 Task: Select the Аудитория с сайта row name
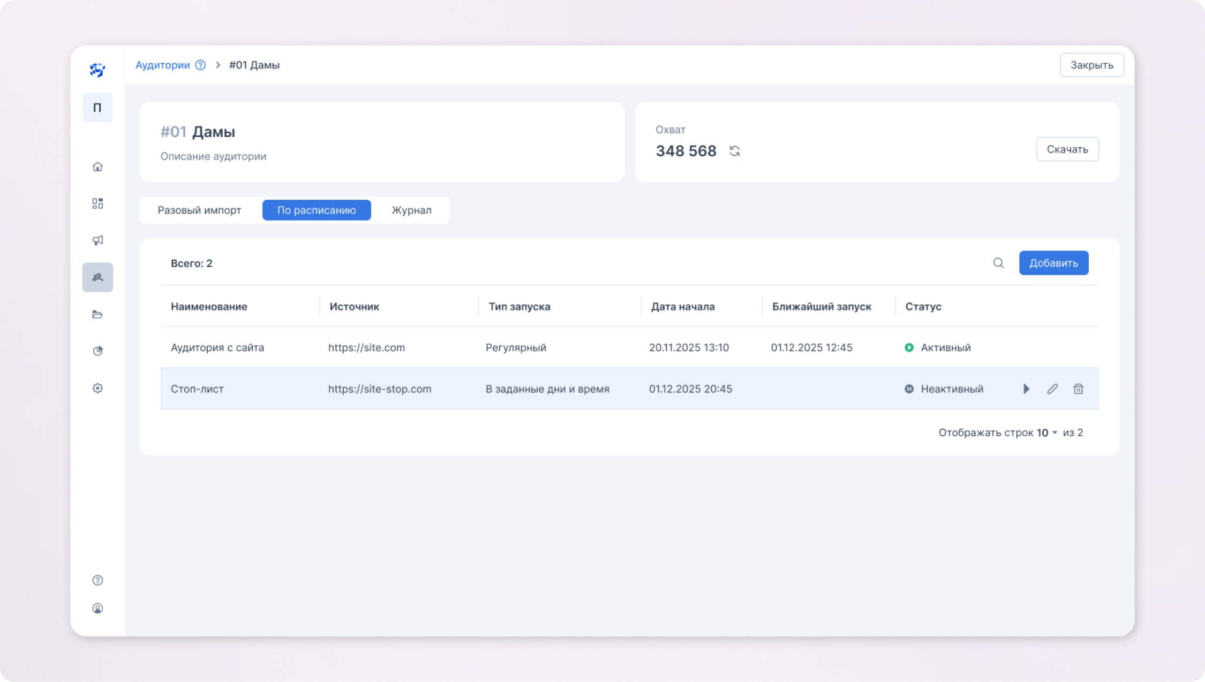[217, 347]
